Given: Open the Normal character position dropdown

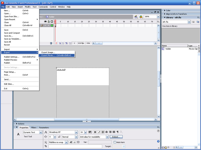Looking at the screenshot, I should point(76,137).
